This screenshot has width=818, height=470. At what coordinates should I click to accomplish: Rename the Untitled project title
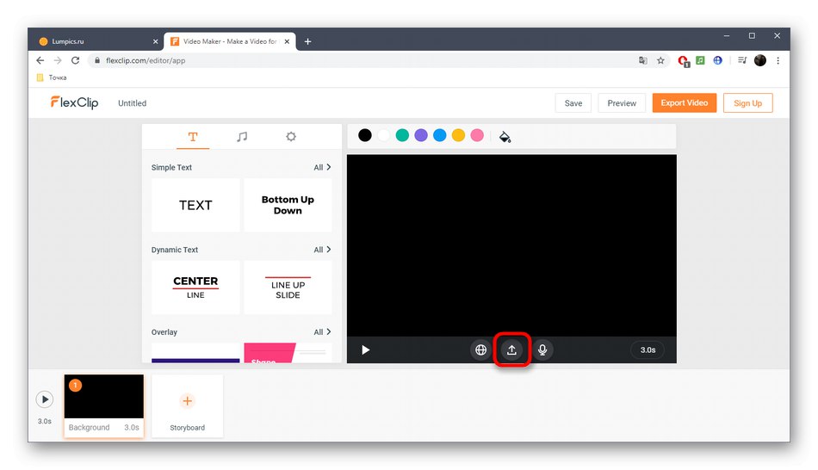[132, 103]
